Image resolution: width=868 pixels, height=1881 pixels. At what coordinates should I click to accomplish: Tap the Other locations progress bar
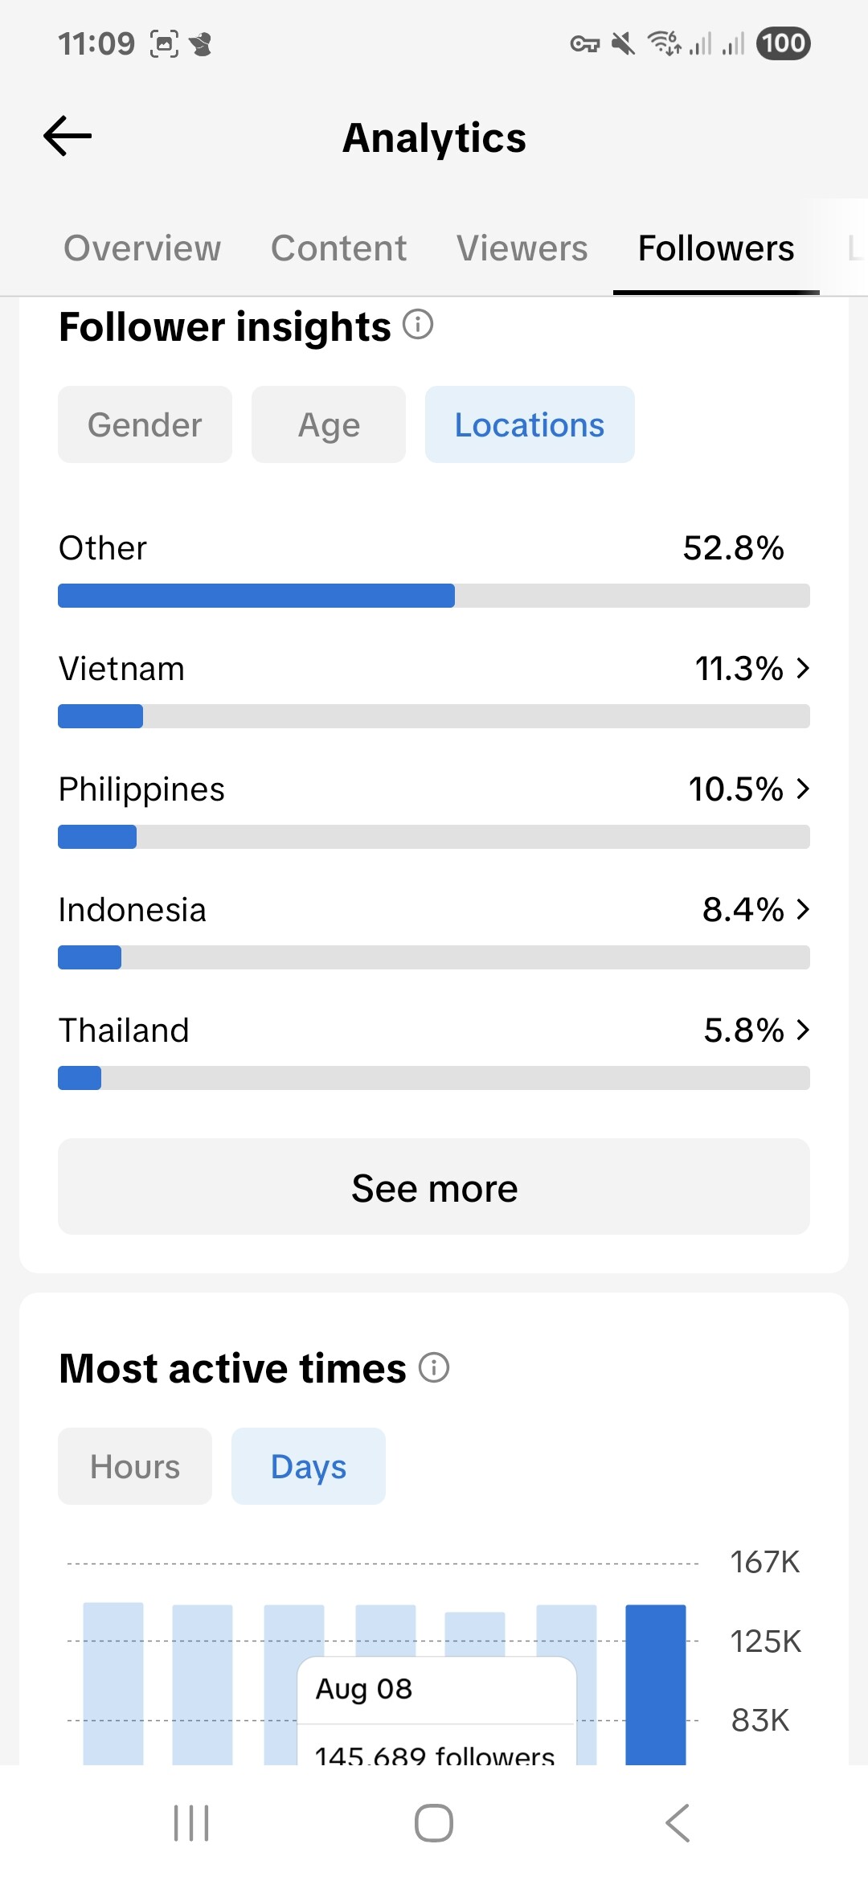(434, 596)
